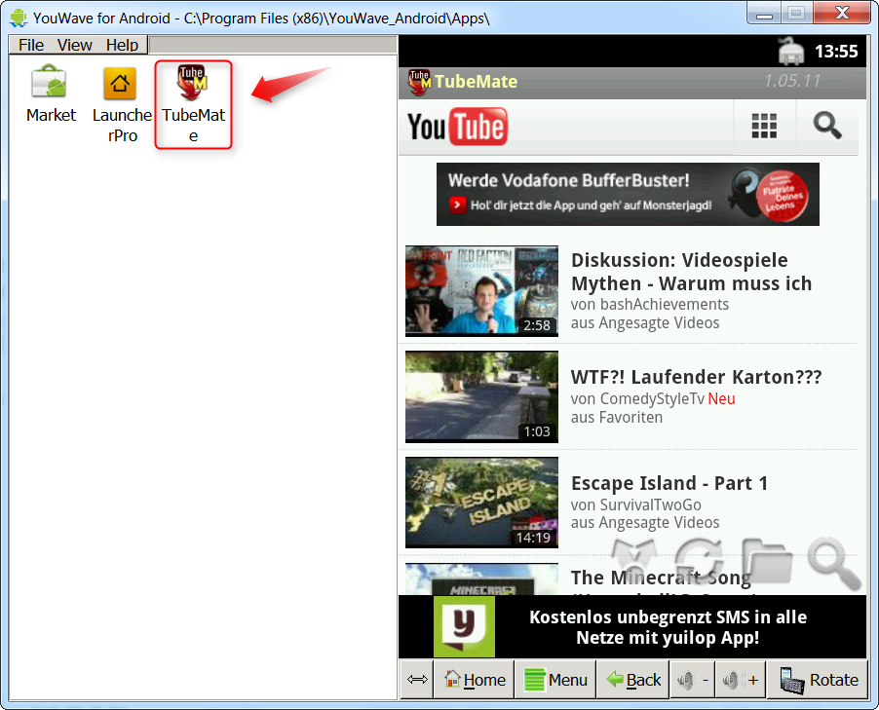The height and width of the screenshot is (710, 879).
Task: Open the File menu
Action: tap(30, 45)
